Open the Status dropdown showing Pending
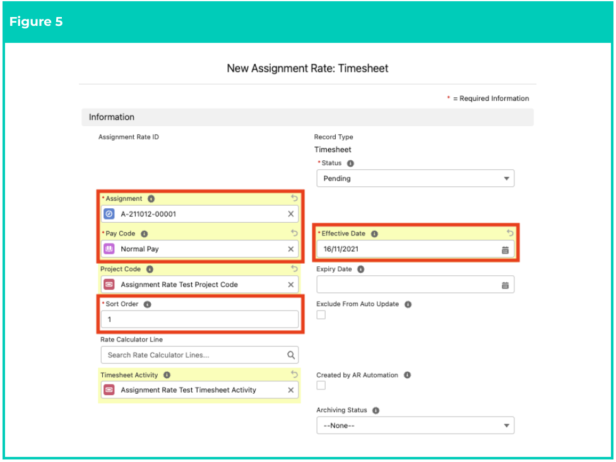The image size is (616, 462). click(415, 179)
